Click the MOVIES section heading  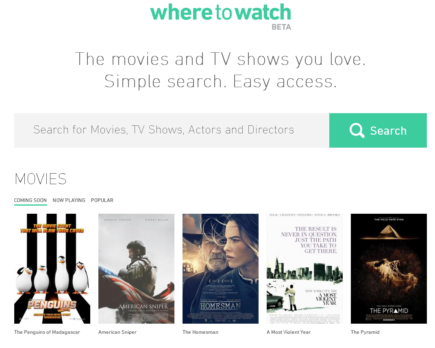(x=41, y=179)
